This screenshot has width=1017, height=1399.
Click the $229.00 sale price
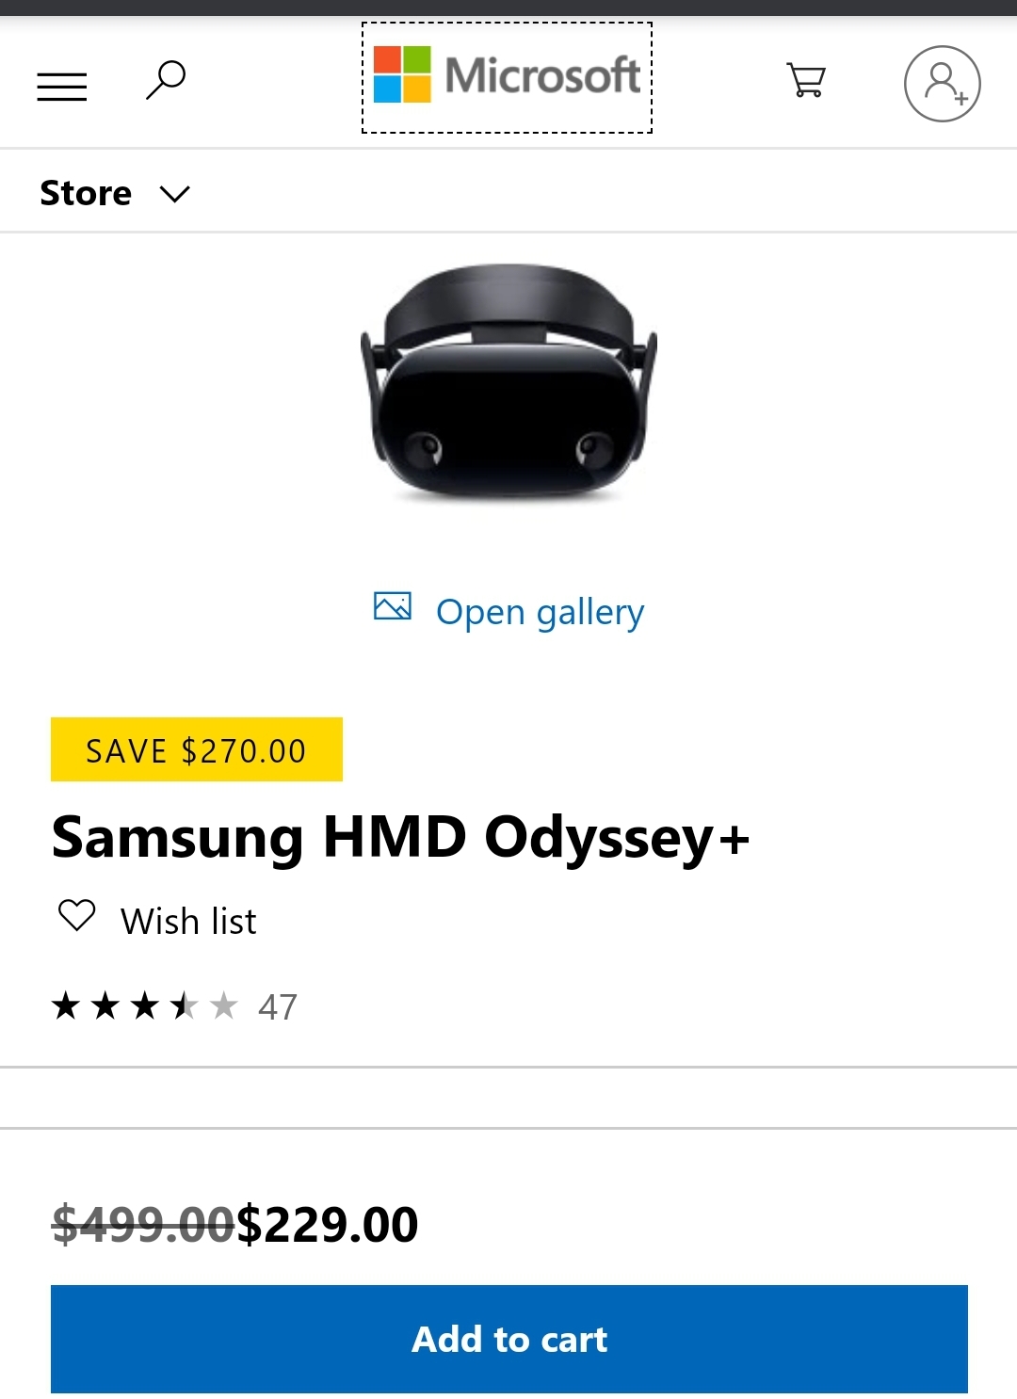pos(328,1225)
